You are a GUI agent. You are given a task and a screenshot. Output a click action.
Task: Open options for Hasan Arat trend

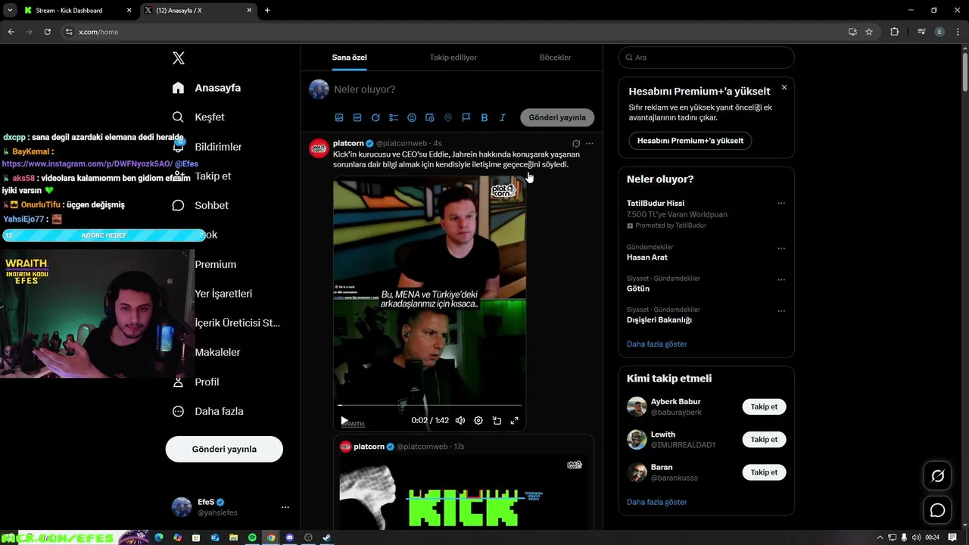coord(781,248)
